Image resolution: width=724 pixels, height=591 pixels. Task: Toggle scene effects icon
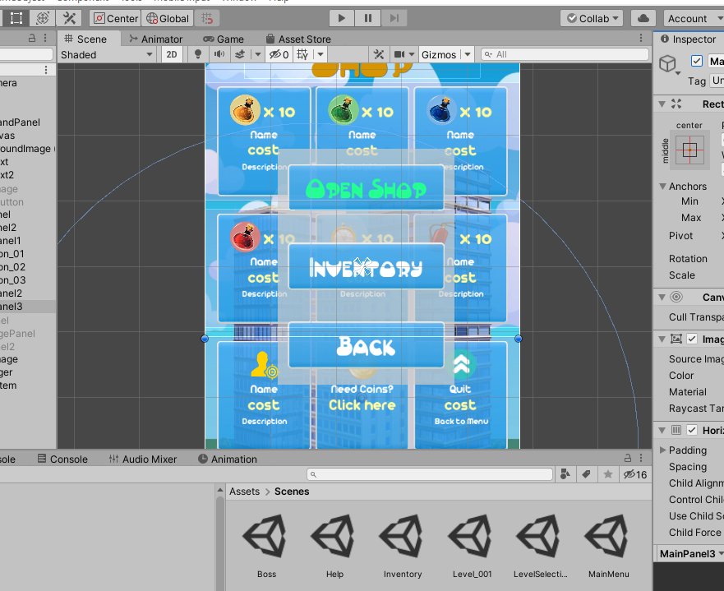click(240, 54)
